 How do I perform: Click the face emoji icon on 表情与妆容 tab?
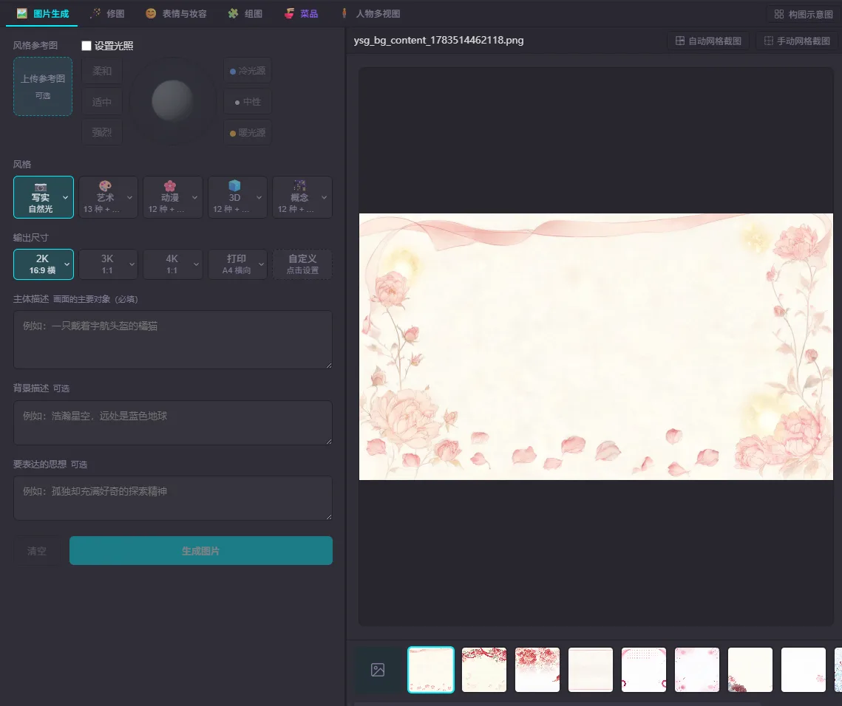pos(151,13)
